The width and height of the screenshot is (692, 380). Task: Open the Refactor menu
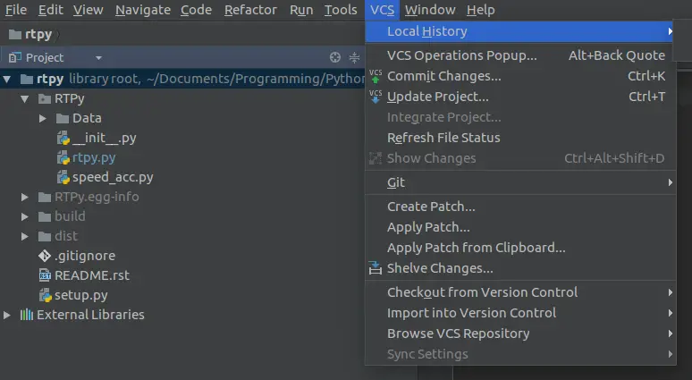pos(250,10)
